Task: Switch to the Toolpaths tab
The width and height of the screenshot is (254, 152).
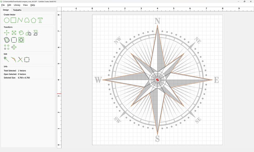Action: point(17,10)
